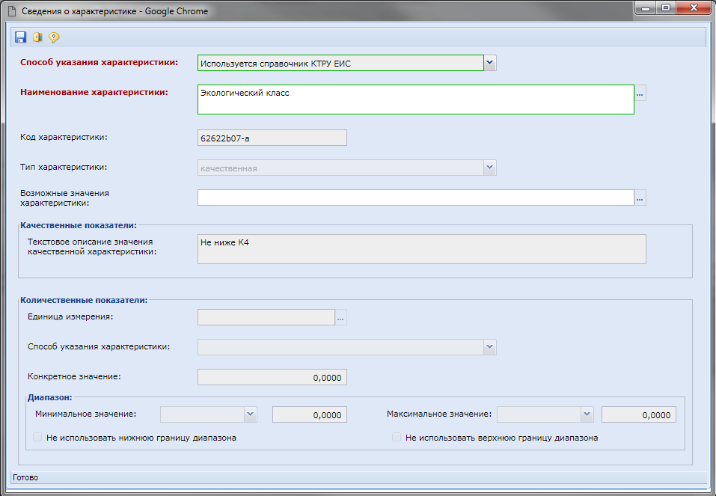
Task: Expand Способ указания характеристики in Количественные показатели
Action: coord(490,347)
